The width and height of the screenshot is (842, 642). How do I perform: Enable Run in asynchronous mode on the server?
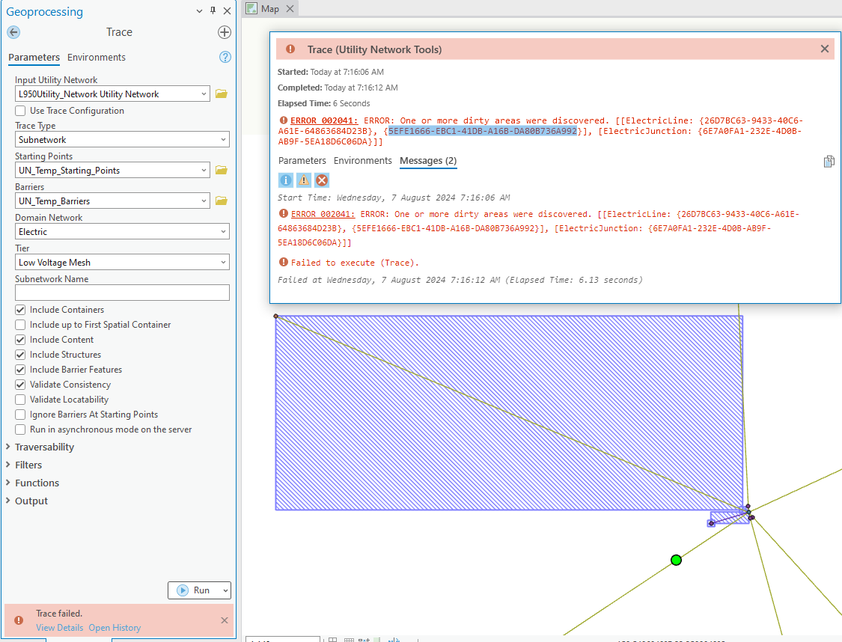pyautogui.click(x=20, y=429)
